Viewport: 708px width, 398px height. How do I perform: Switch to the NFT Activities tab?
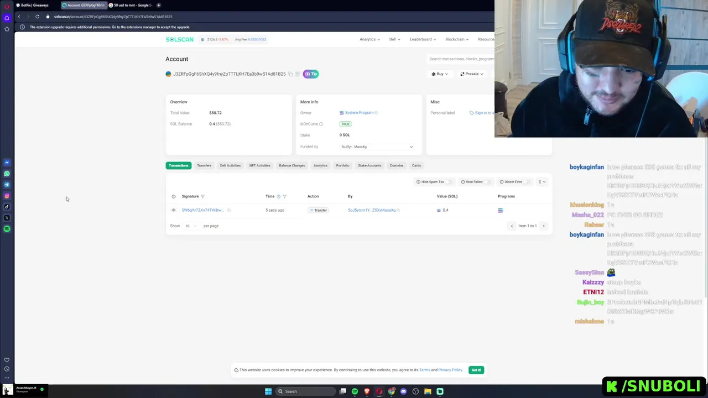259,165
